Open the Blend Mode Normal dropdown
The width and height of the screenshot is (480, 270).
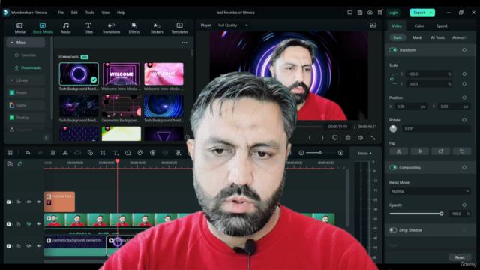point(430,191)
